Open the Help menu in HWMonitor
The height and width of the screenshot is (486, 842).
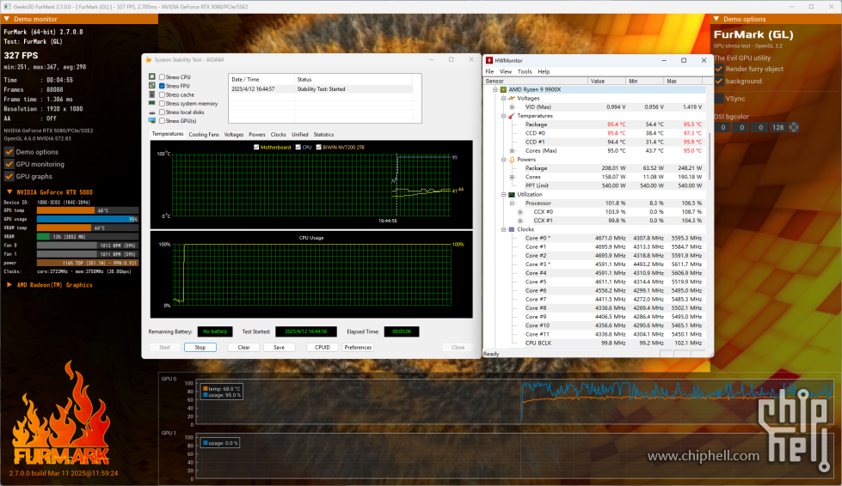pyautogui.click(x=544, y=71)
